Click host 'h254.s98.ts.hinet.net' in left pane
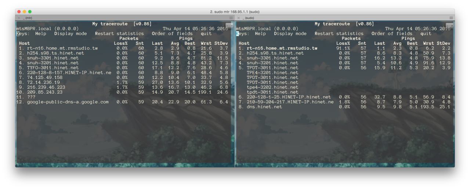 click(x=55, y=53)
